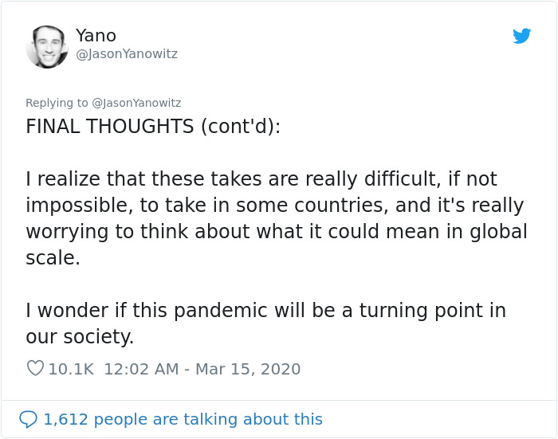Image resolution: width=558 pixels, height=439 pixels.
Task: Click @JasonYanowitz in the Replying to line
Action: pyautogui.click(x=136, y=103)
